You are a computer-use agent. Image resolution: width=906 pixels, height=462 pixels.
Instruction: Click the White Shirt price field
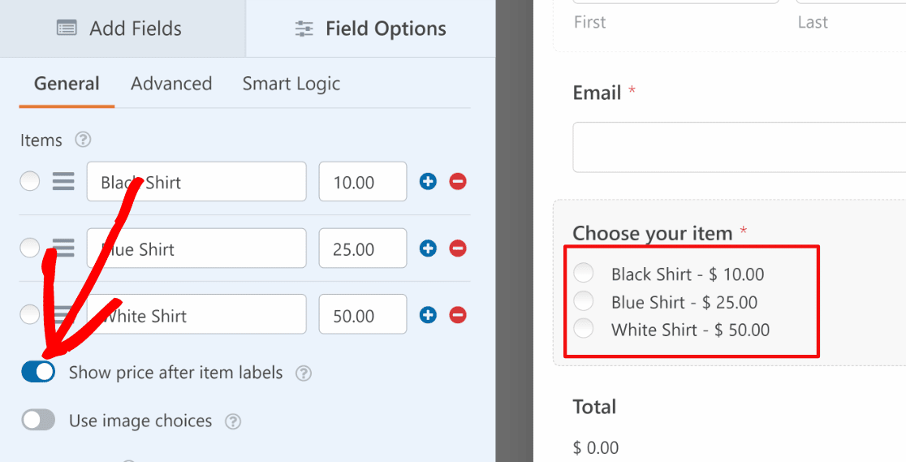pyautogui.click(x=363, y=314)
